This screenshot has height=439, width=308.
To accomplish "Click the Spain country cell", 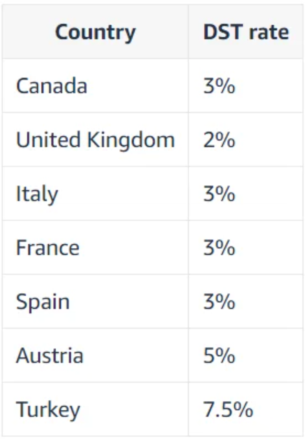I will (x=43, y=302).
